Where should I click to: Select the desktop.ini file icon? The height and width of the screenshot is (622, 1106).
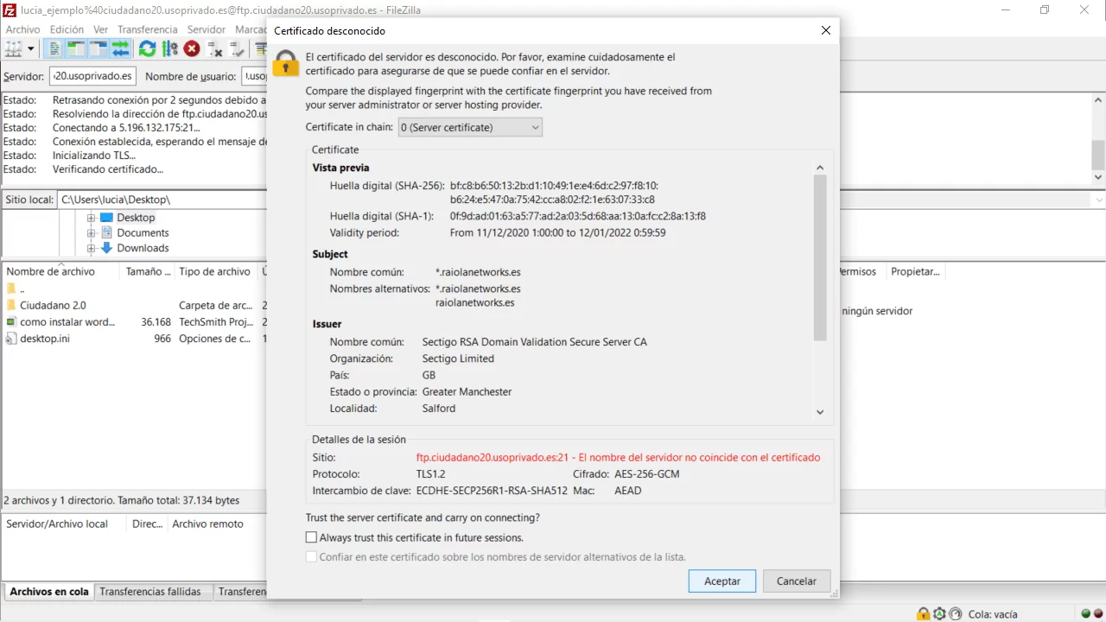coord(11,338)
